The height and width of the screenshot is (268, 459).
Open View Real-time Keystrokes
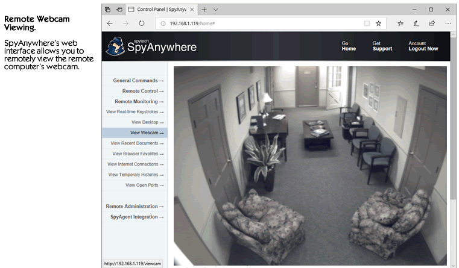click(135, 111)
